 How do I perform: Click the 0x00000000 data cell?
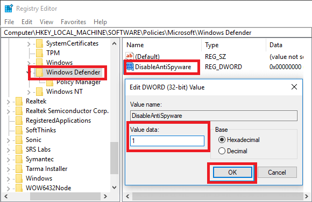285,67
